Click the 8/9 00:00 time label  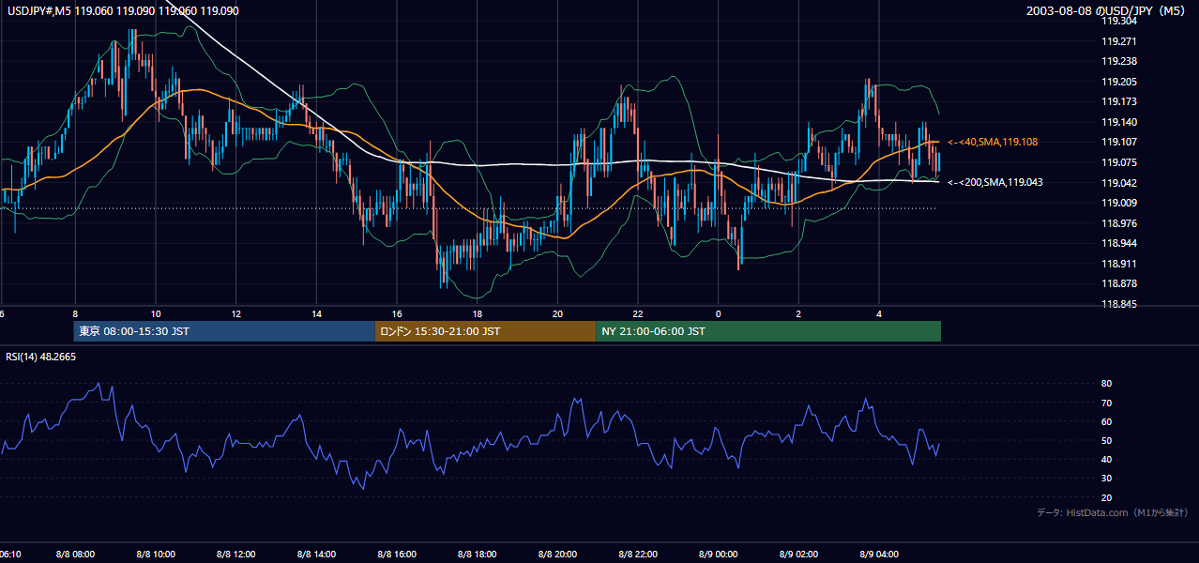719,555
